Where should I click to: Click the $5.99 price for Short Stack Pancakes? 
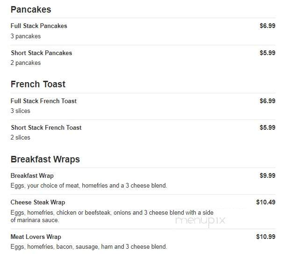click(267, 53)
